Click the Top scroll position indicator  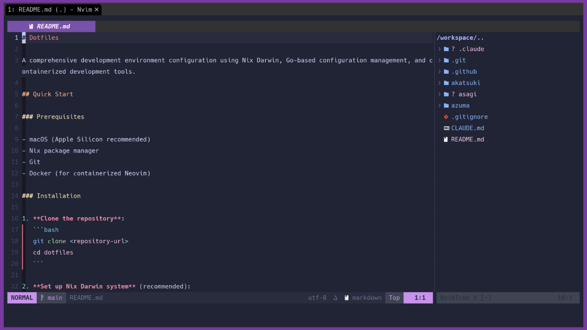click(394, 298)
